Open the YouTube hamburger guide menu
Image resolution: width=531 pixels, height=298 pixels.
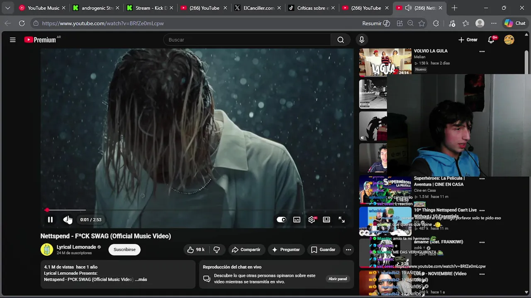(x=13, y=40)
